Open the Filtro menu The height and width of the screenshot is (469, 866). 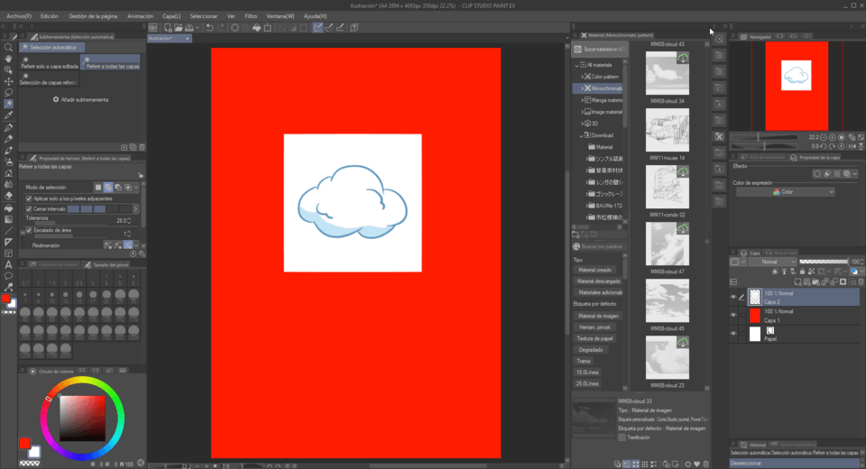pyautogui.click(x=250, y=16)
